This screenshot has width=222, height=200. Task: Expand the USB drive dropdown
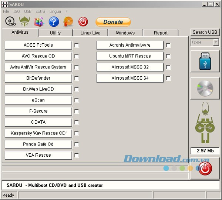point(216,43)
